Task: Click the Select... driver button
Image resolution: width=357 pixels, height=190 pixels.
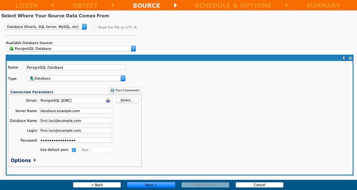Action: (x=127, y=100)
